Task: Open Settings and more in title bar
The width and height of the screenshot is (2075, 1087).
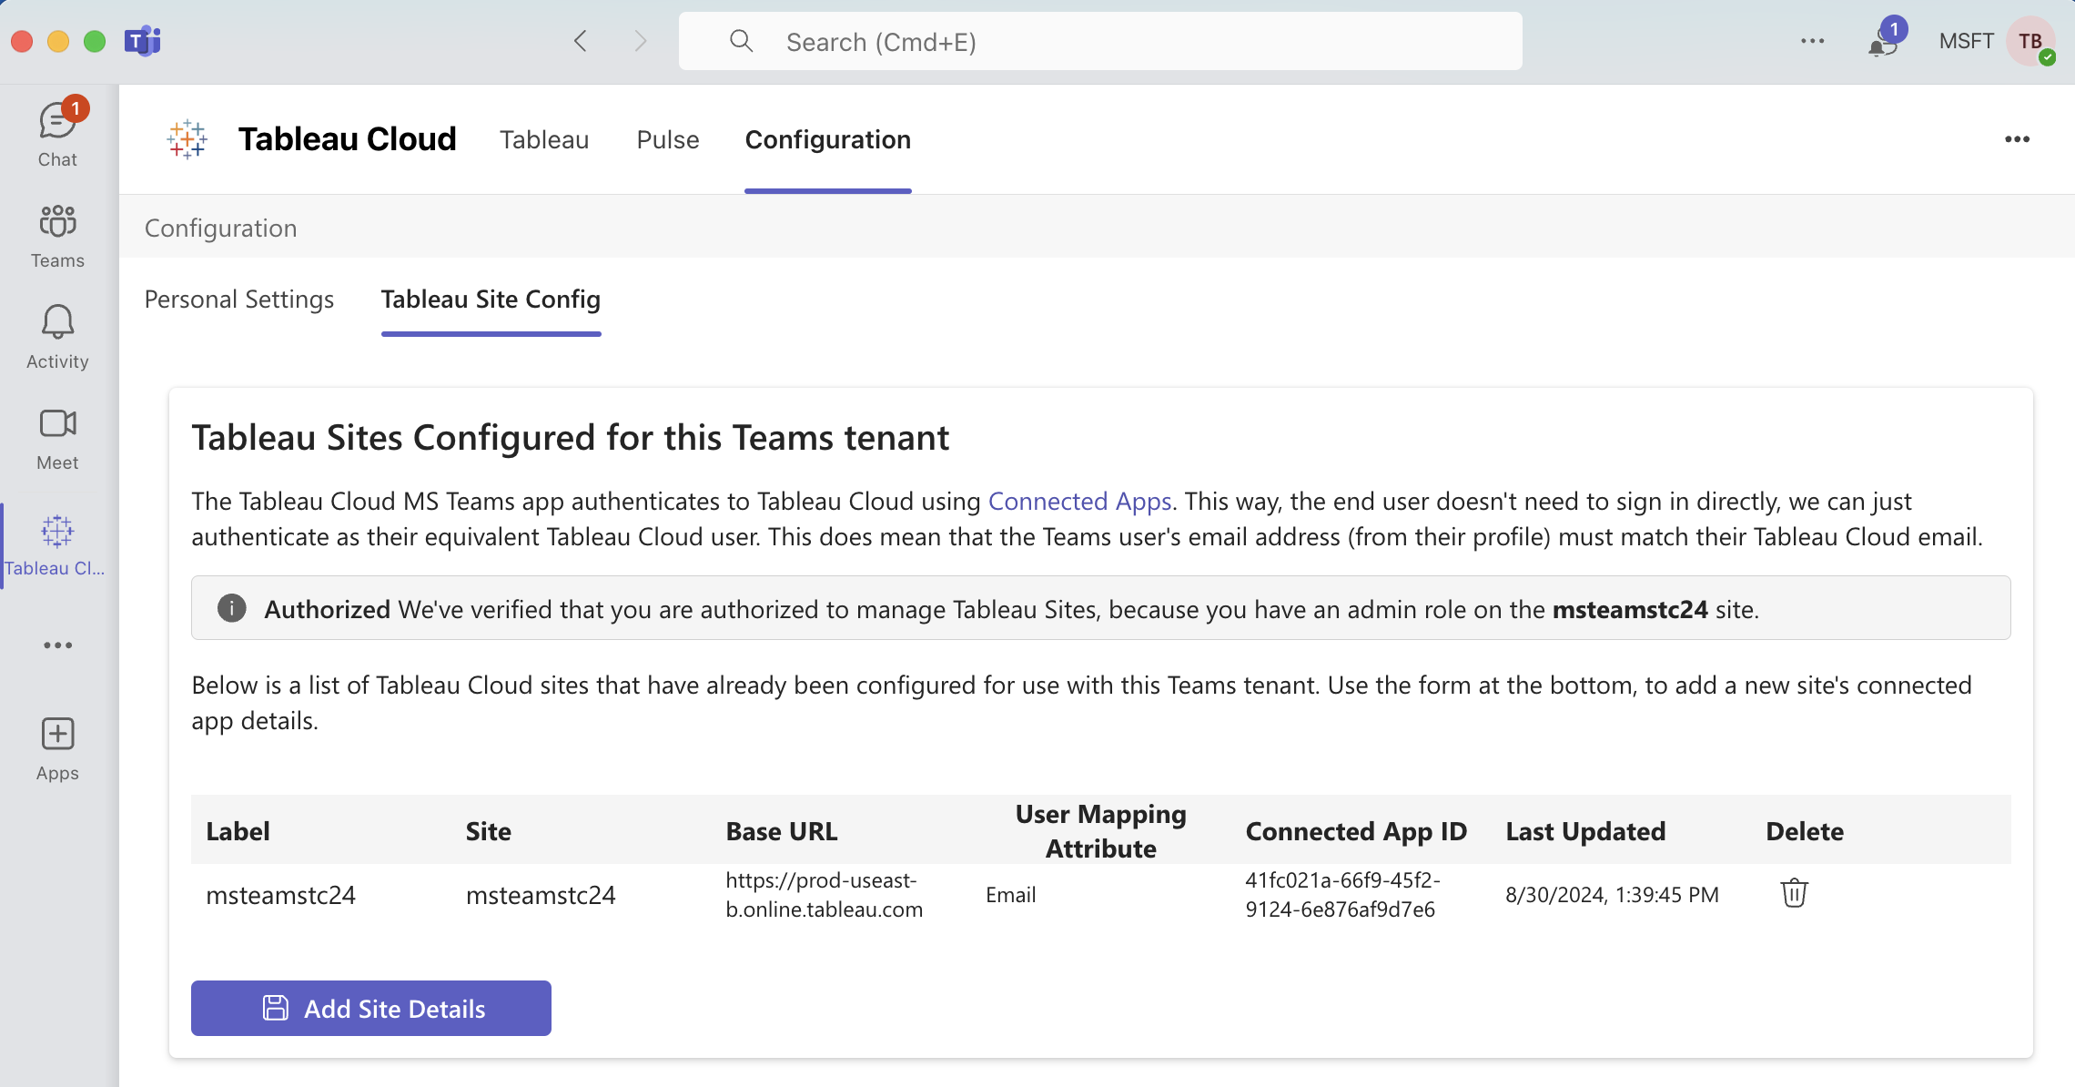Action: (x=1812, y=41)
